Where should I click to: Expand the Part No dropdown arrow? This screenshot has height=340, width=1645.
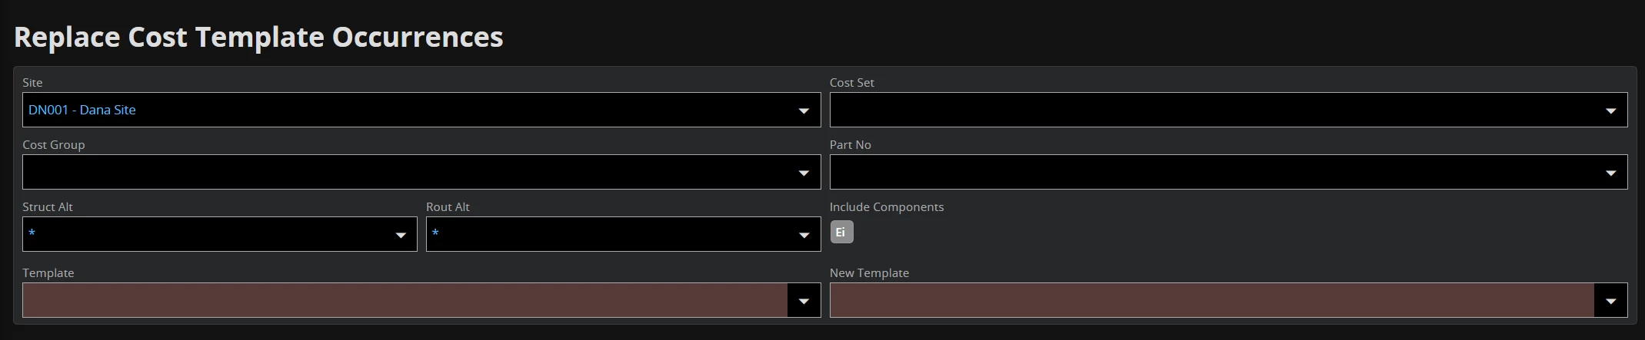tap(1610, 173)
